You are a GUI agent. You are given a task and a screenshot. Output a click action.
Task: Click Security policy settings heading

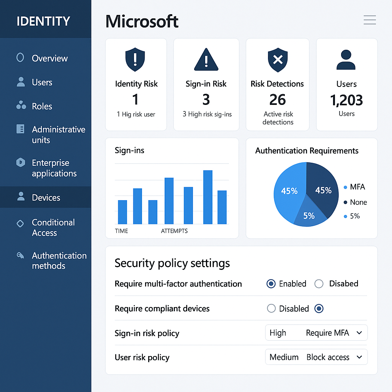[x=172, y=263]
